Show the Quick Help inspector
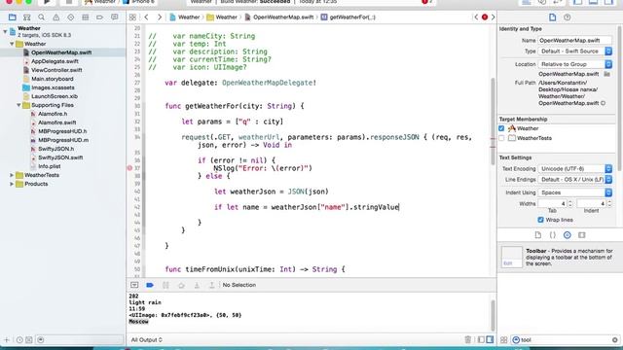The image size is (623, 350). 567,17
